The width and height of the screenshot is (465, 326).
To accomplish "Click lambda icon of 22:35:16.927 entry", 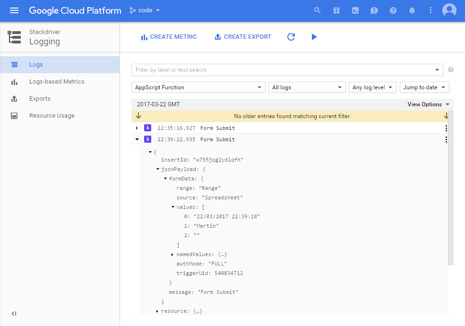I will [x=148, y=128].
